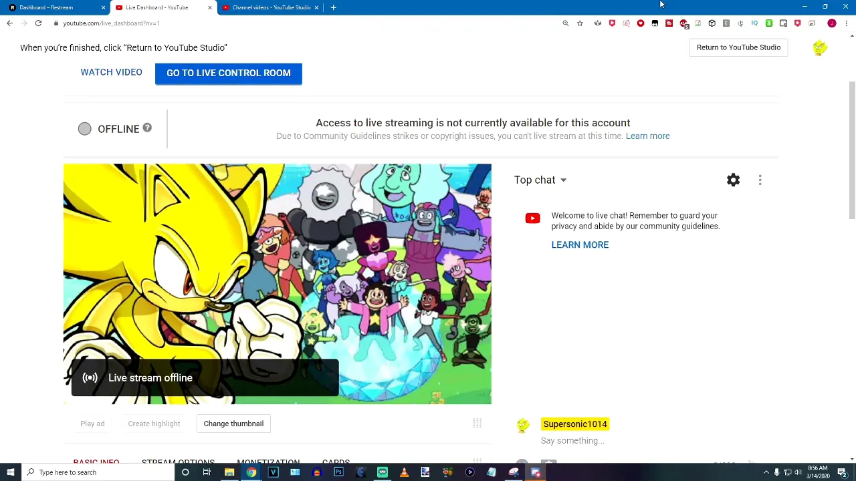
Task: Click GO TO LIVE CONTROL ROOM button
Action: [229, 73]
